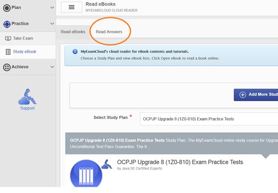The image size is (278, 193).
Task: Expand the Achieve section chevron
Action: 52,67
